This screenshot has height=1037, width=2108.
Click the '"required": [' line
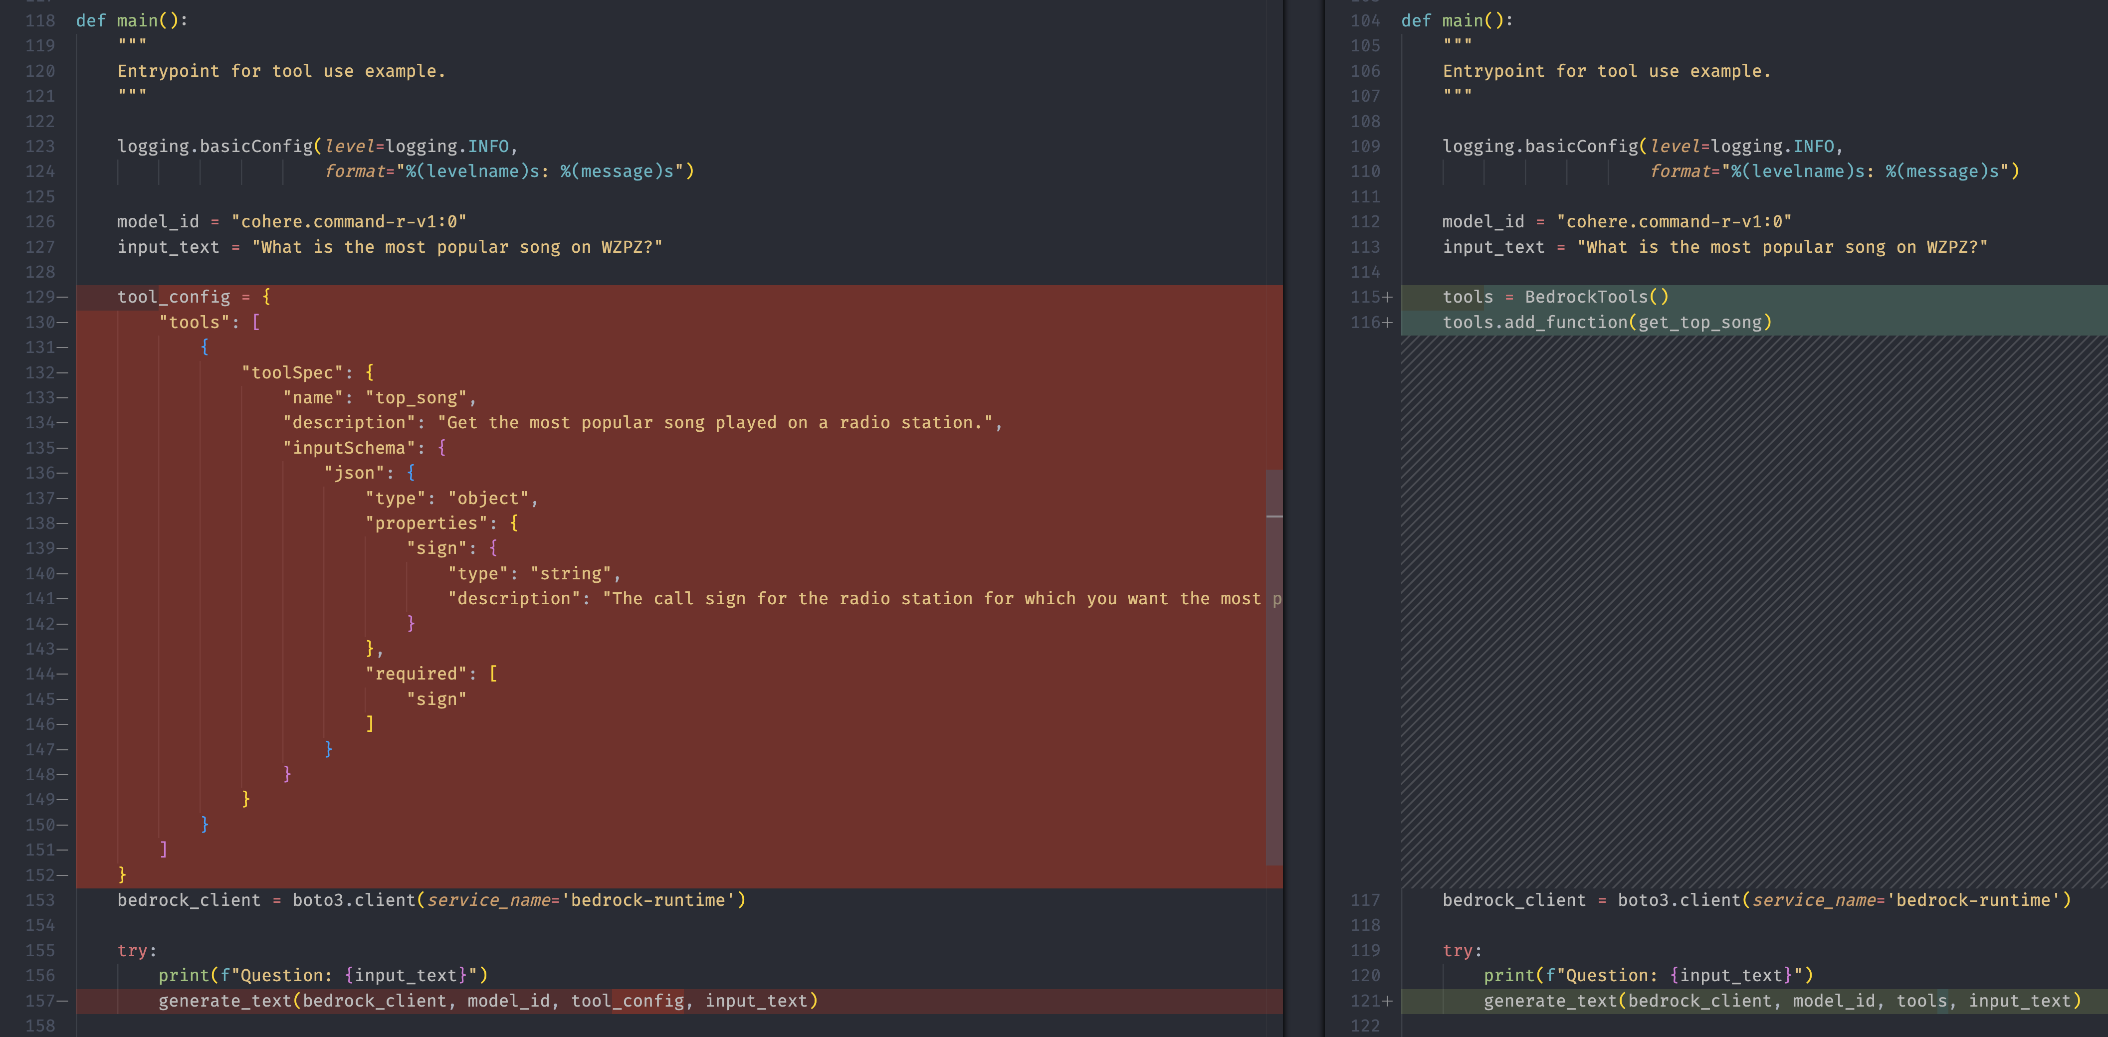(431, 674)
